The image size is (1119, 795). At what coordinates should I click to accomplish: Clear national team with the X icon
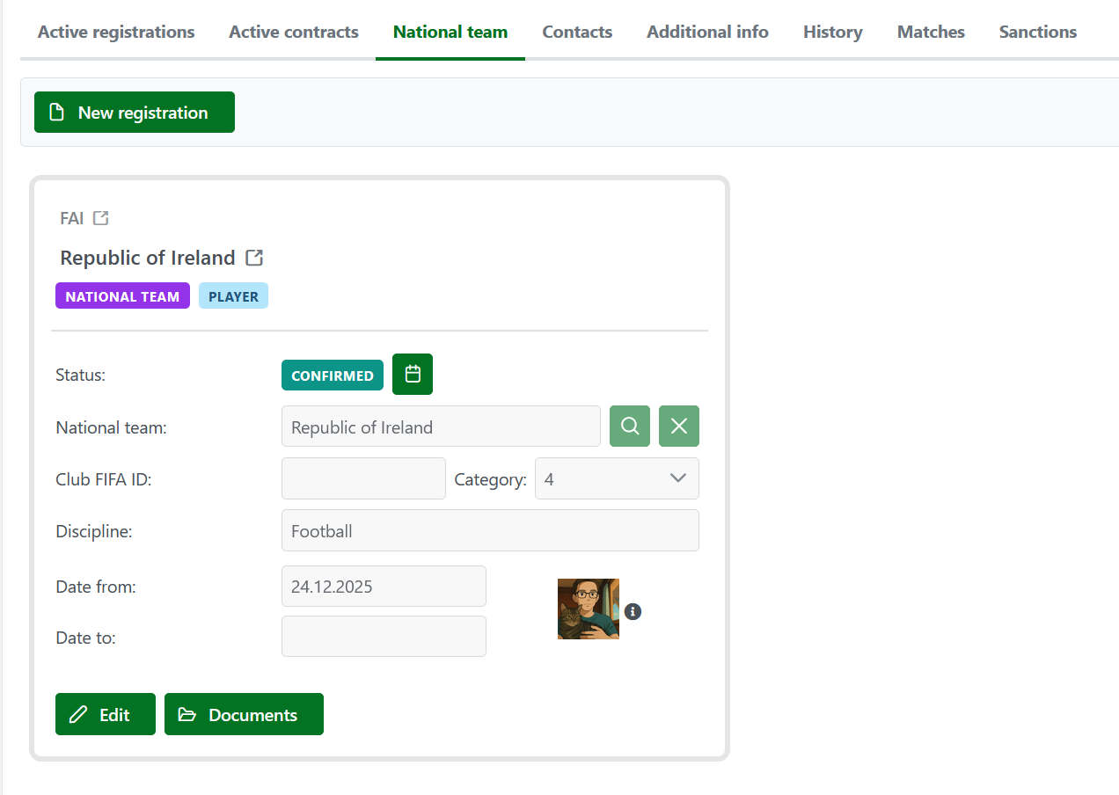(x=679, y=427)
